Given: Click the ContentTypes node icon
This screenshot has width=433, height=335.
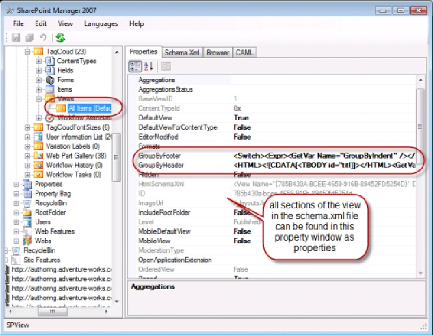Looking at the screenshot, I should 50,61.
